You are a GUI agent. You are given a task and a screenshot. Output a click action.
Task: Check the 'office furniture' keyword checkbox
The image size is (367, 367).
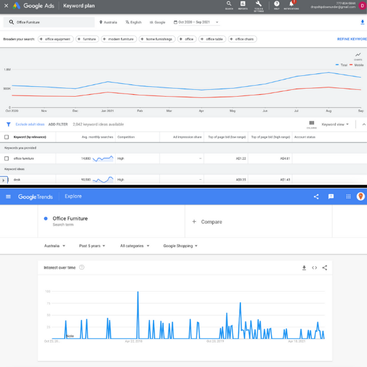7,158
